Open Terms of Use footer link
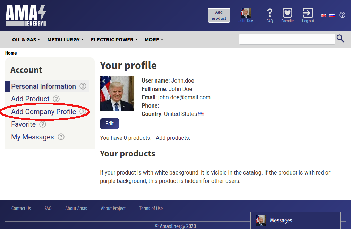This screenshot has width=351, height=229. pyautogui.click(x=151, y=208)
